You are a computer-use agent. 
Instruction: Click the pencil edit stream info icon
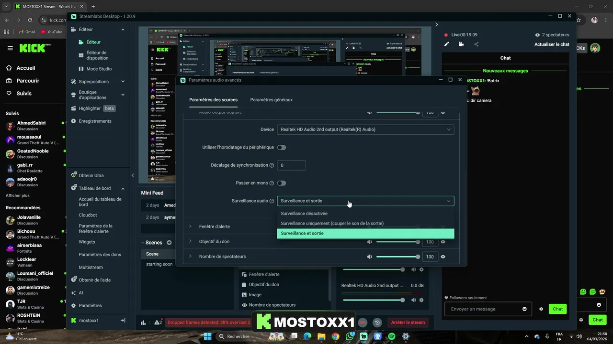pyautogui.click(x=447, y=44)
